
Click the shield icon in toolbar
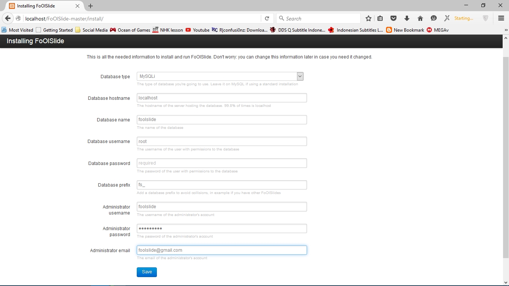[486, 18]
